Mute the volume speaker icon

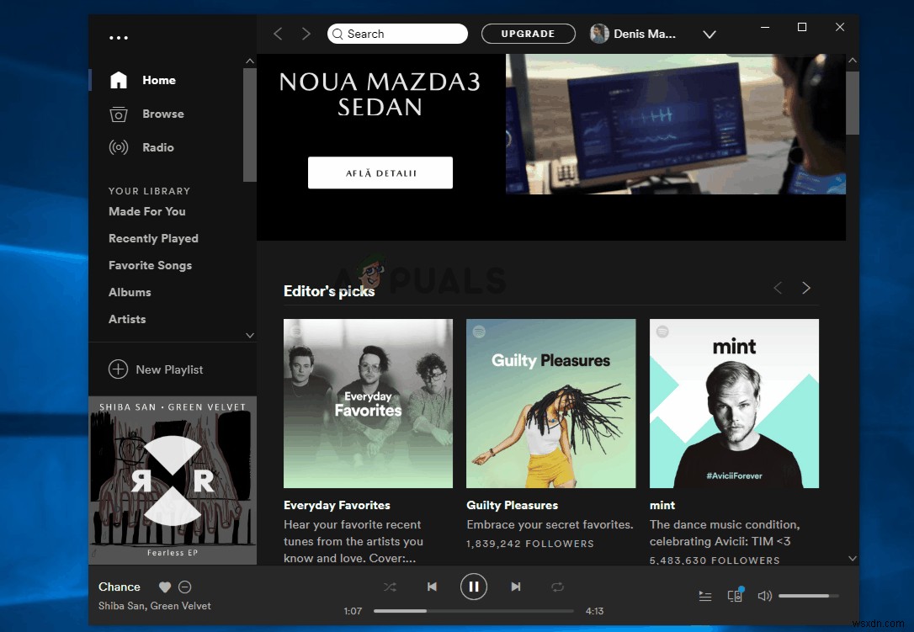pyautogui.click(x=764, y=595)
